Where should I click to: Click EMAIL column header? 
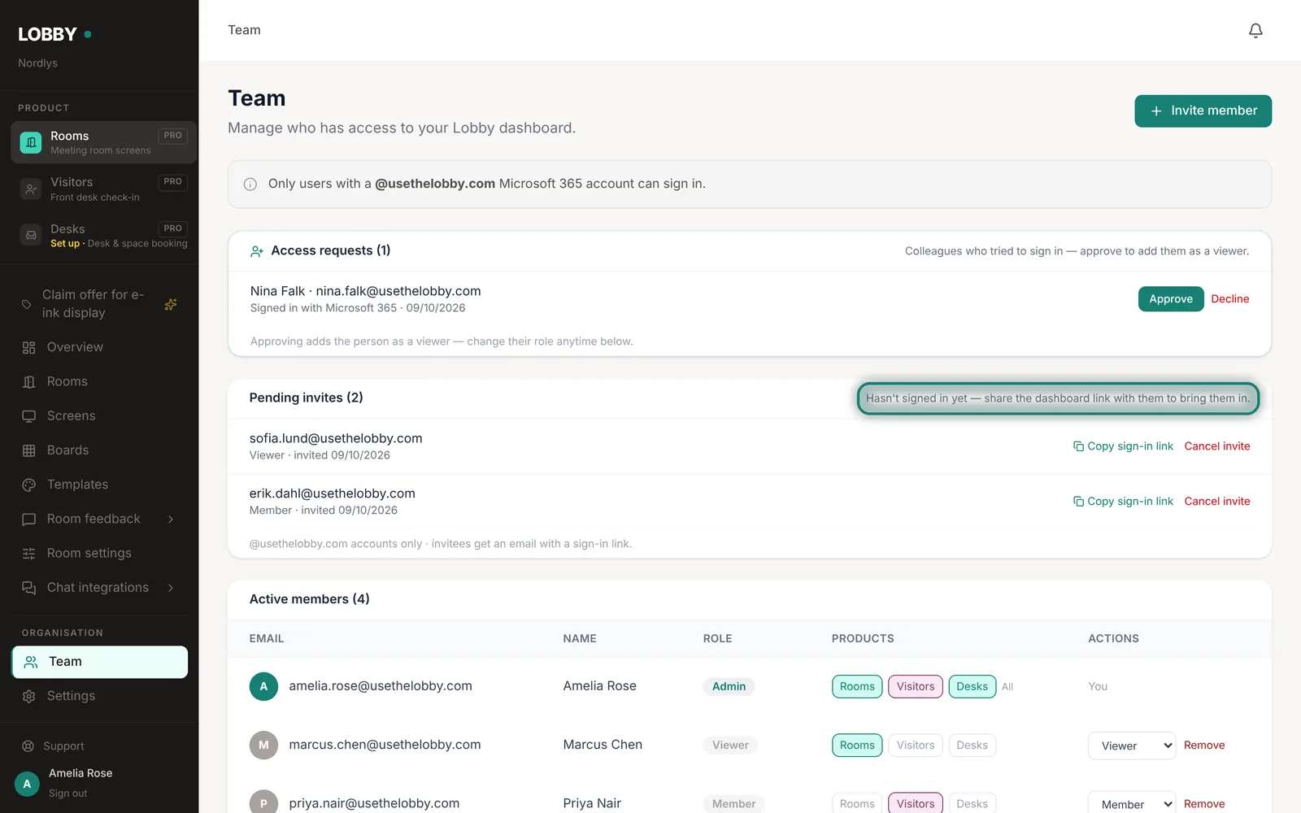(x=267, y=639)
